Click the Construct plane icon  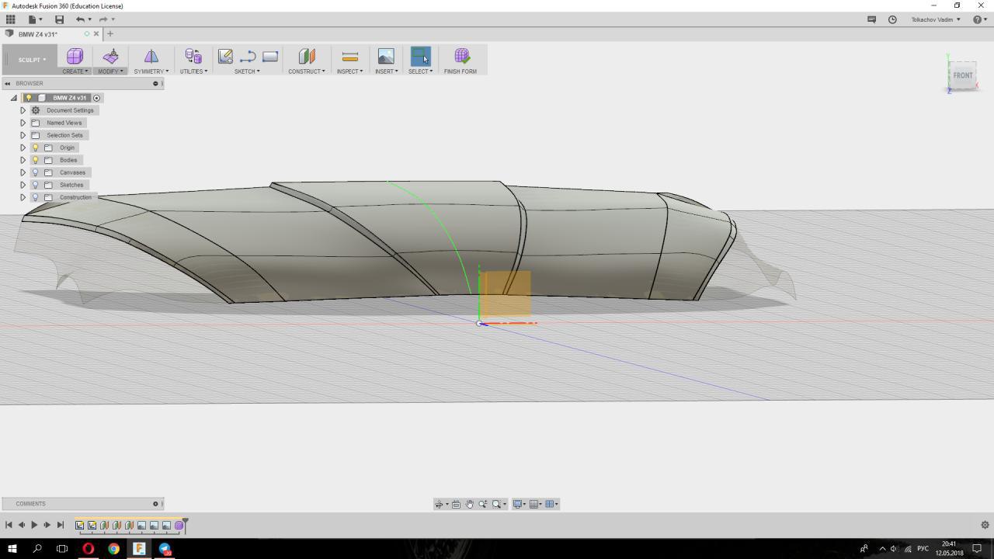307,56
